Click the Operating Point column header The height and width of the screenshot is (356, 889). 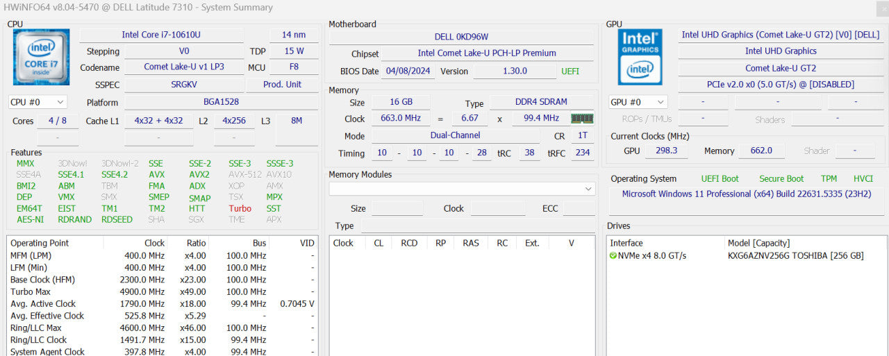(55, 243)
